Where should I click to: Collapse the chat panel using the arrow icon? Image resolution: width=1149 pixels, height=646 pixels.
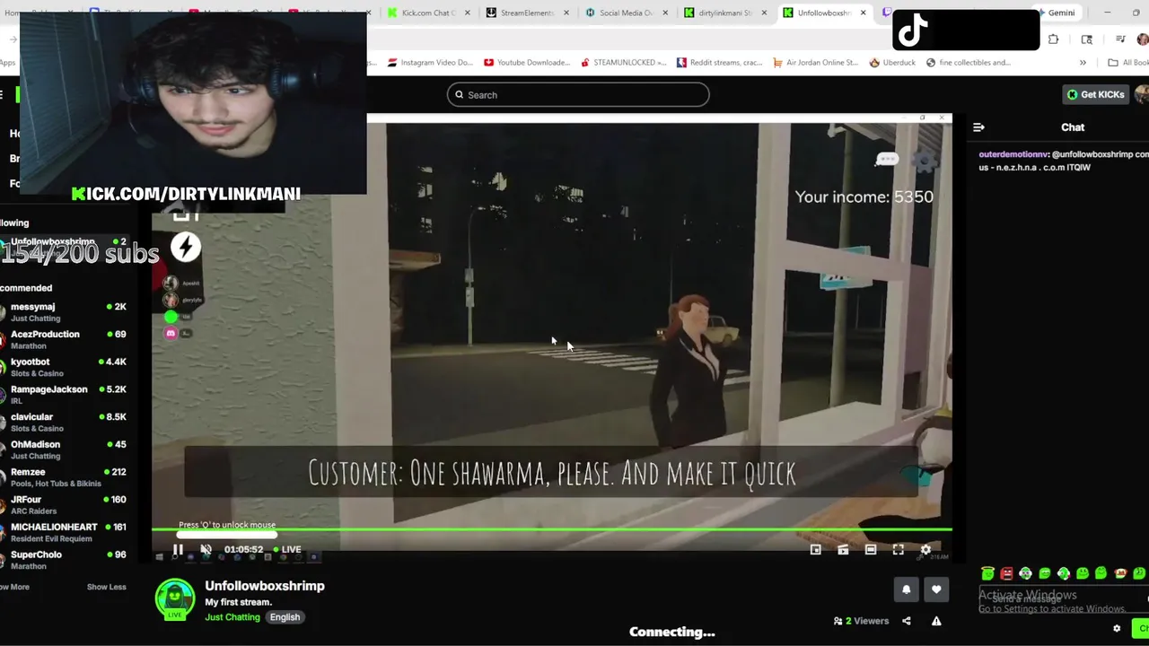978,127
